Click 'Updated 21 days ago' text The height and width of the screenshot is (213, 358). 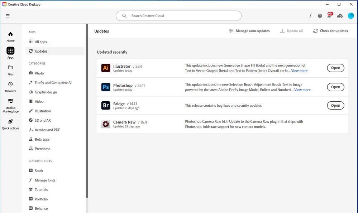(126, 108)
